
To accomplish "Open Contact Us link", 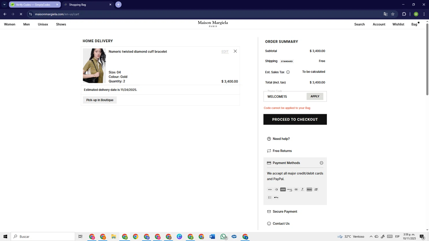I will click(281, 224).
